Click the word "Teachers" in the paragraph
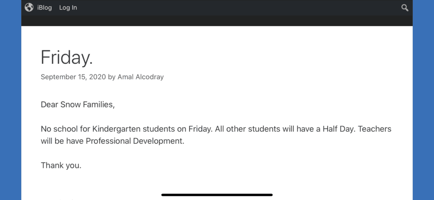This screenshot has width=434, height=200. pos(375,129)
